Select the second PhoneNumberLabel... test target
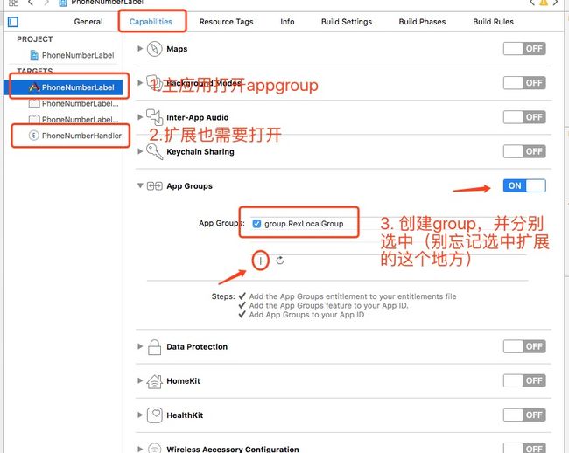 63,119
